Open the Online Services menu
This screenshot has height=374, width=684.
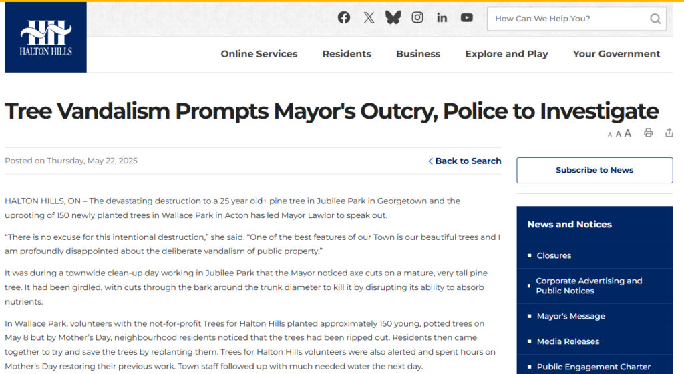tap(259, 54)
